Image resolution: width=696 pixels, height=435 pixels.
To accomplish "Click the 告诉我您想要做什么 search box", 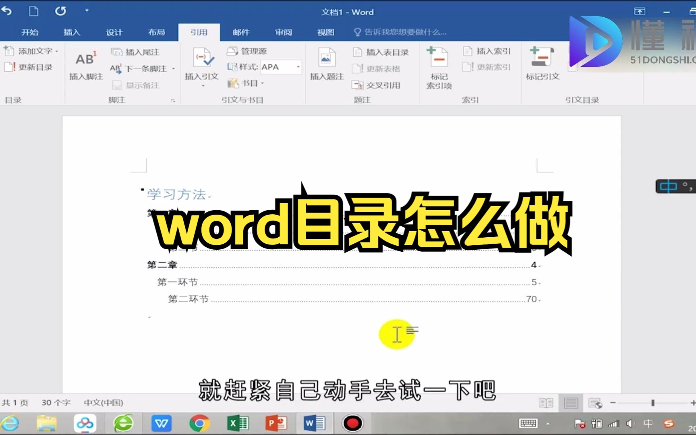I will pos(400,32).
